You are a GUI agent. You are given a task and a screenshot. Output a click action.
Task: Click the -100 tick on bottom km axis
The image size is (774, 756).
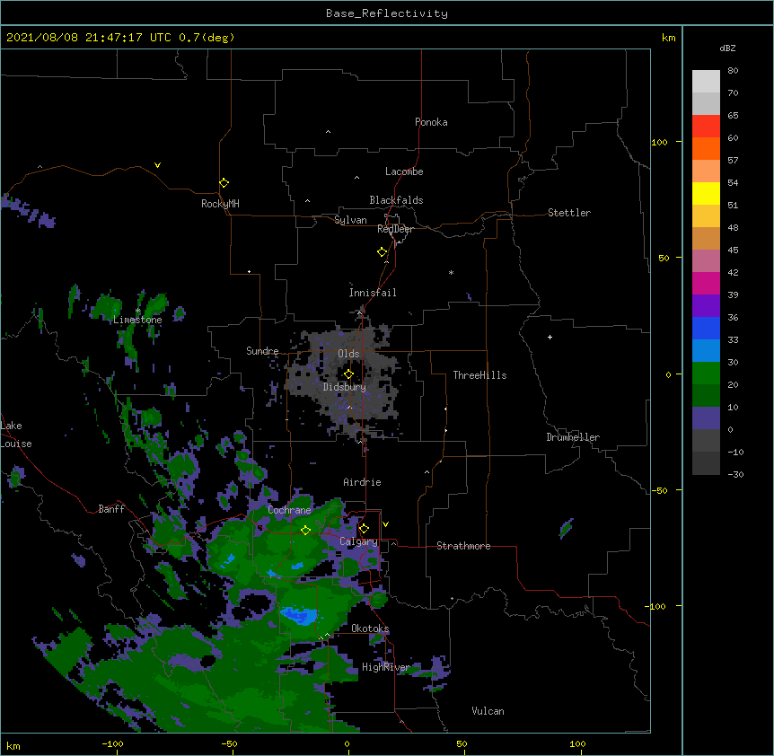coord(112,743)
